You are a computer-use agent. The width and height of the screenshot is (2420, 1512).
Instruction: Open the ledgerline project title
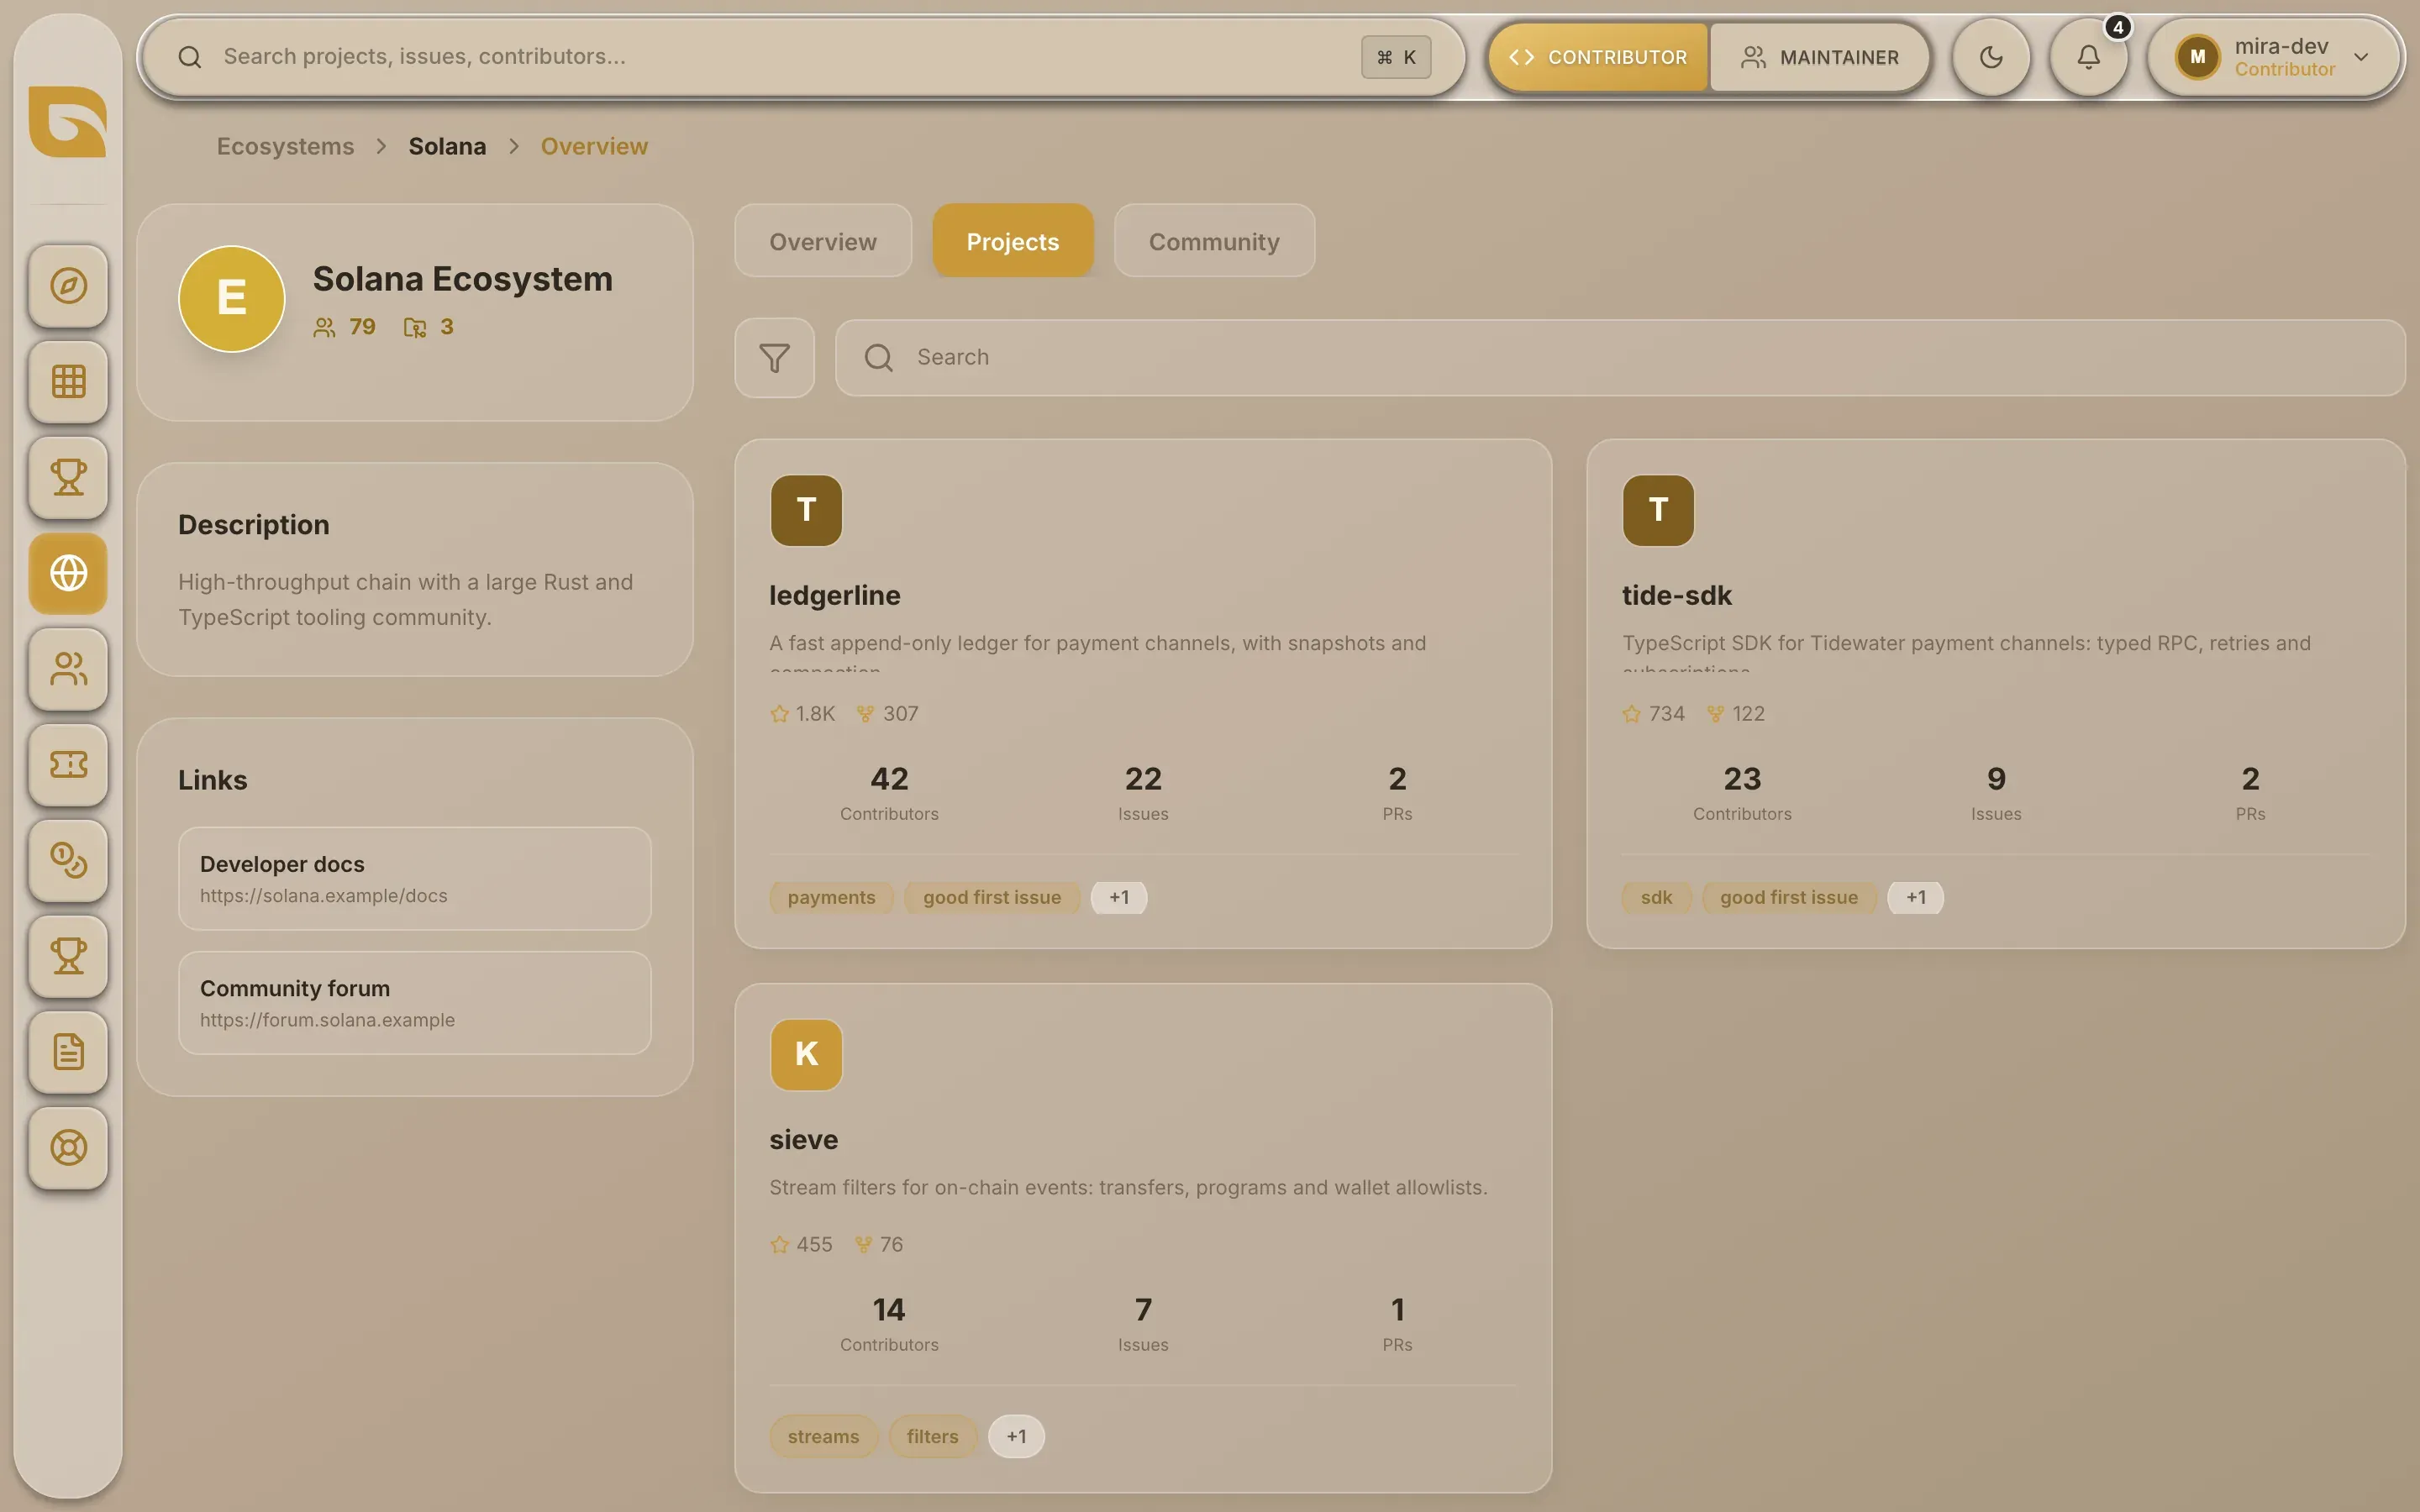point(834,595)
